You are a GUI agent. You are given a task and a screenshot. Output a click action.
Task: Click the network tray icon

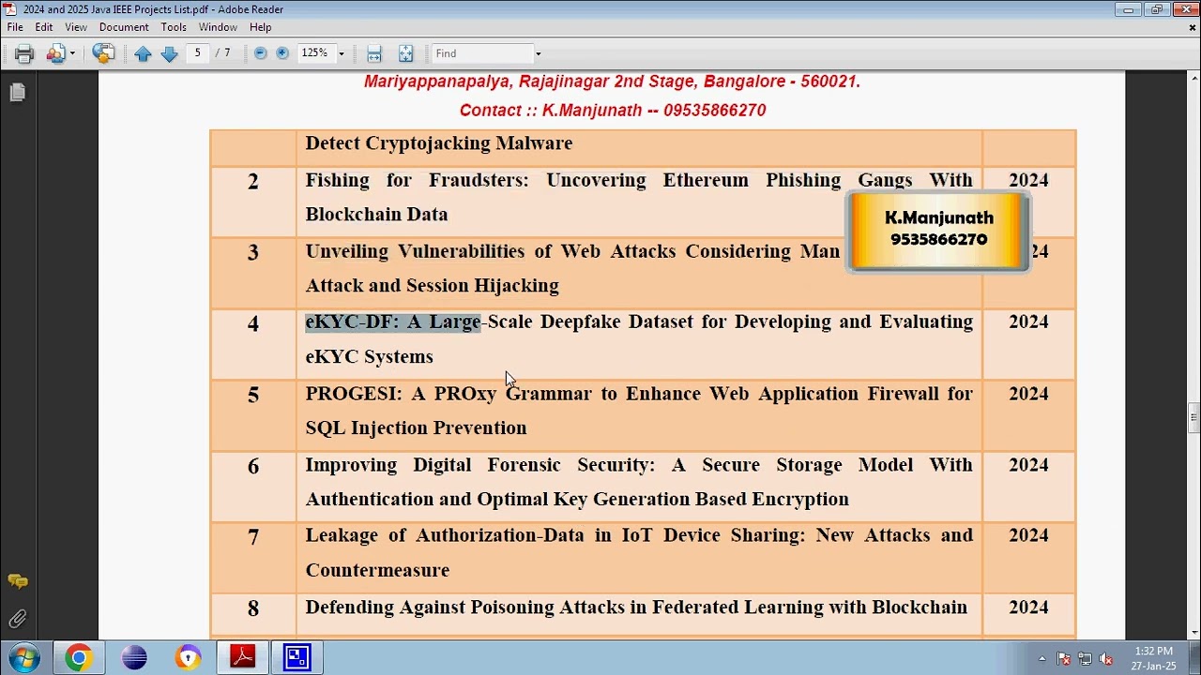pos(1085,658)
